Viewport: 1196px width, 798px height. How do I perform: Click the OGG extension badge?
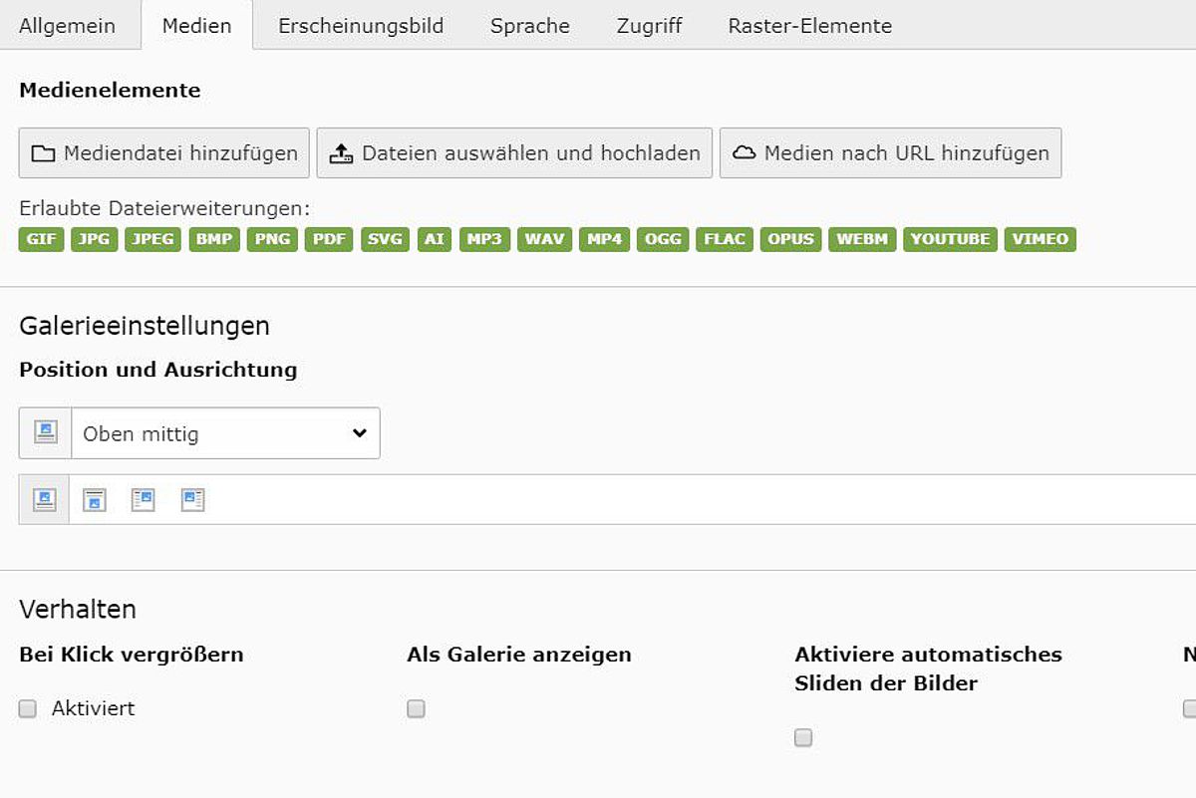[x=664, y=239]
